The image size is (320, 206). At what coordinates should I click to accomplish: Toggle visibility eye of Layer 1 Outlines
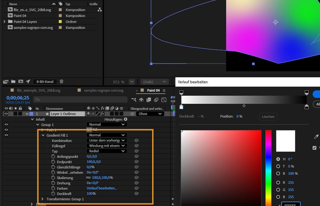coord(6,114)
